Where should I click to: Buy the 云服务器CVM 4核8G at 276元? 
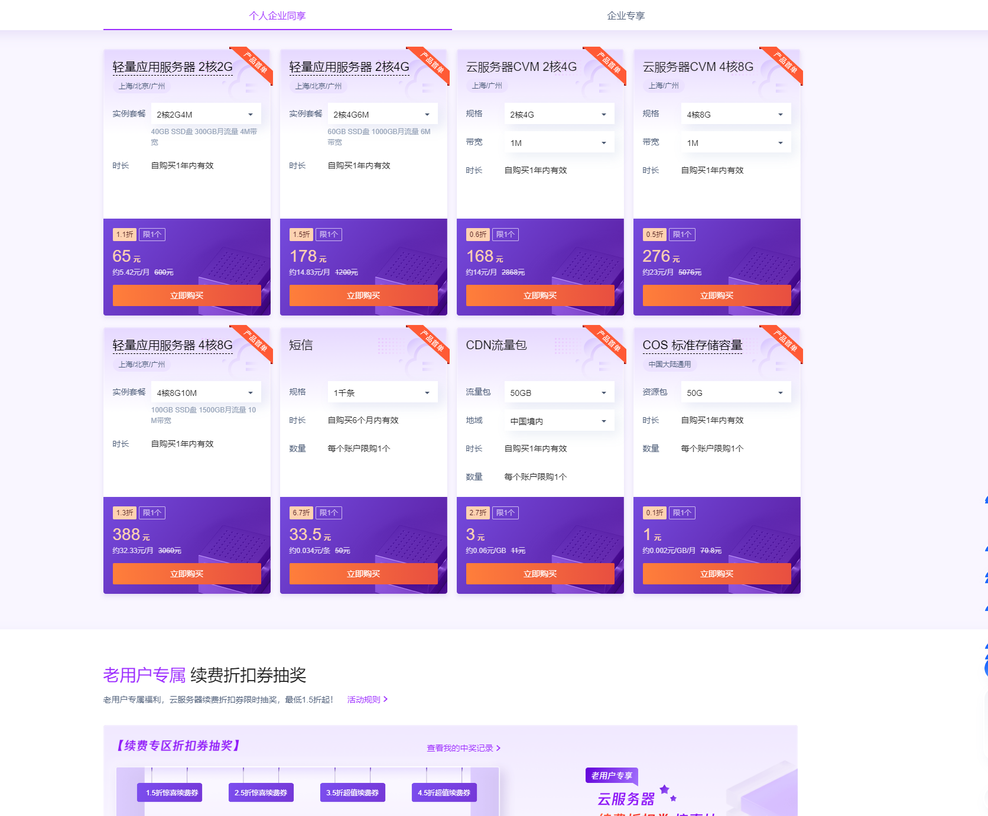pyautogui.click(x=716, y=295)
